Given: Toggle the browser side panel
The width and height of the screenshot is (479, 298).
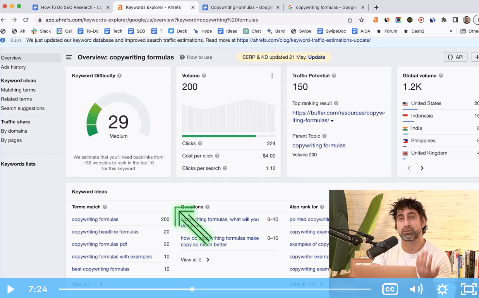Looking at the screenshot, I should pyautogui.click(x=455, y=20).
